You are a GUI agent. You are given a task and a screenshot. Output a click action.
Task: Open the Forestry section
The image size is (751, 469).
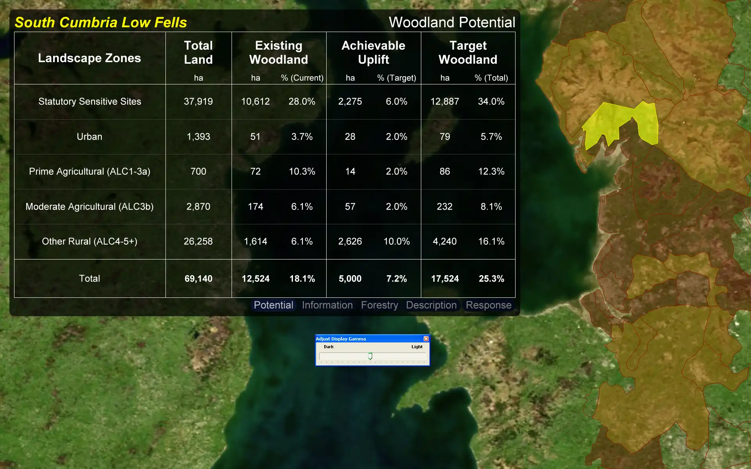tap(379, 305)
